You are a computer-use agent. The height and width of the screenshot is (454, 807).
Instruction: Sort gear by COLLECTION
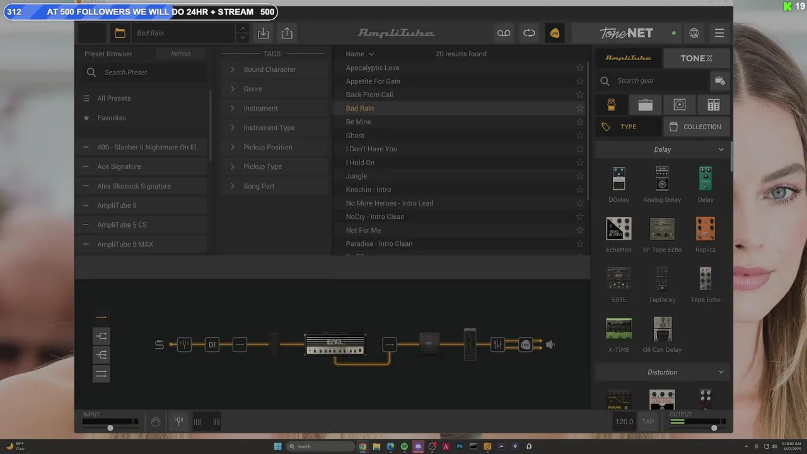pos(697,127)
